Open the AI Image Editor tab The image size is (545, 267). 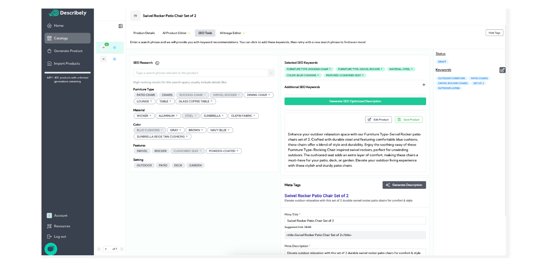232,33
